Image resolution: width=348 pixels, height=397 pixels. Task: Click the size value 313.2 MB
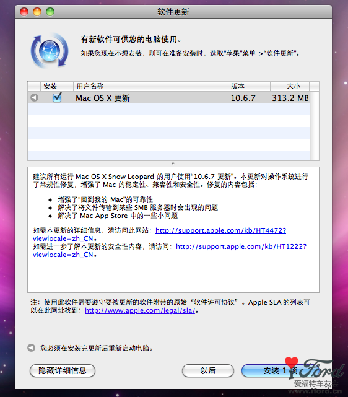click(290, 98)
